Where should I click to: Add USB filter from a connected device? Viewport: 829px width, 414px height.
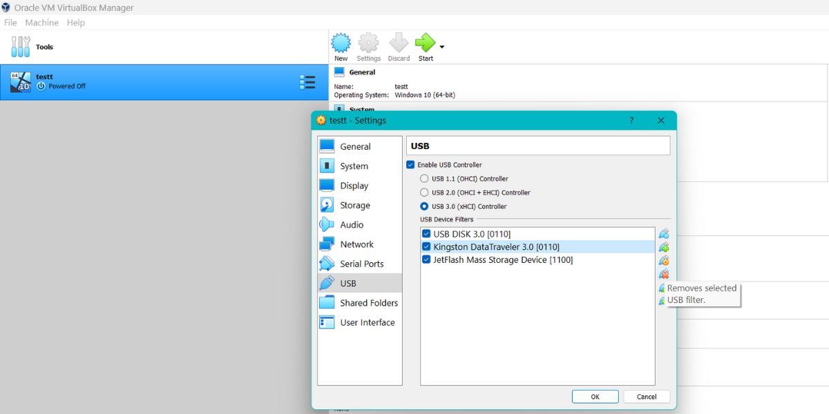click(x=664, y=247)
